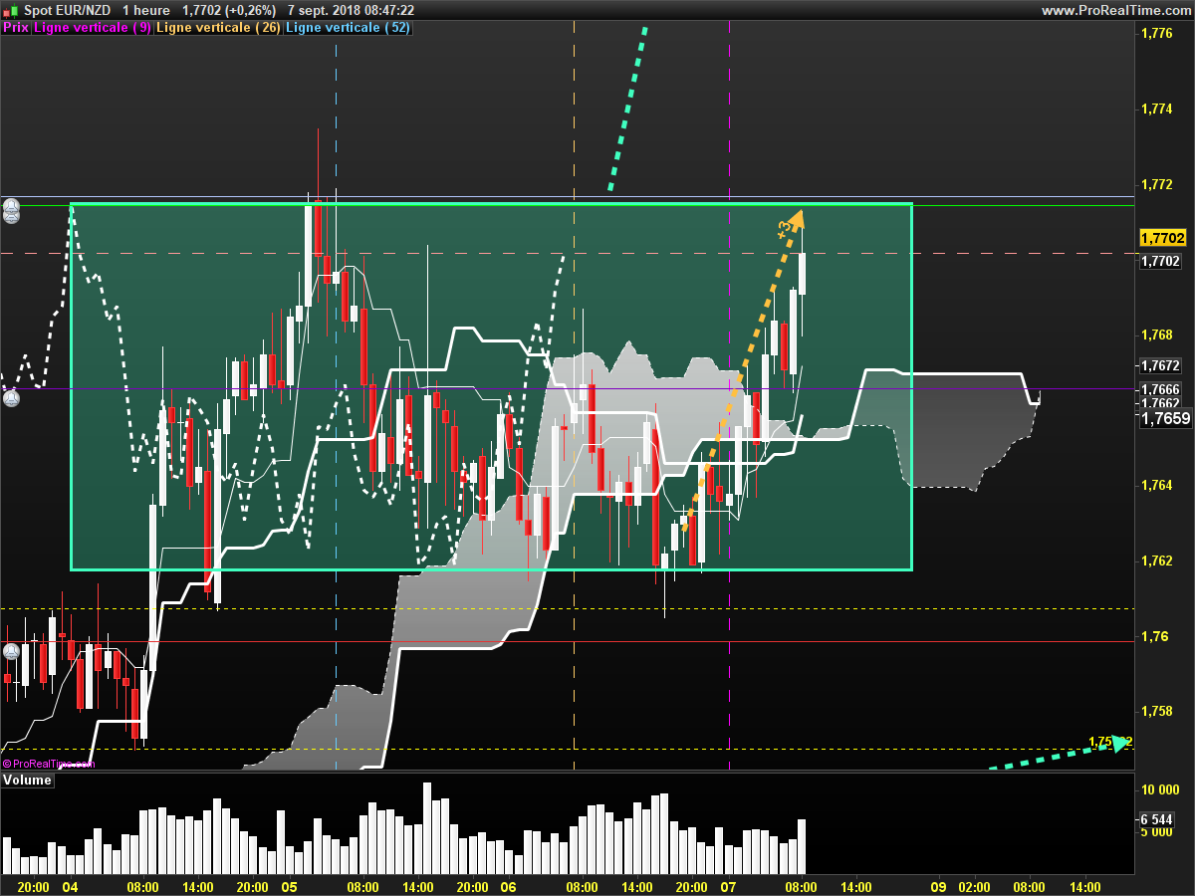Open the Prix indicator label
This screenshot has width=1195, height=896.
pos(16,28)
